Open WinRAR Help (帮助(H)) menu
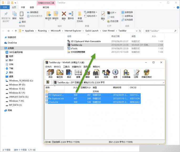Image resolution: width=180 pixels, height=152 pixels. (96, 67)
